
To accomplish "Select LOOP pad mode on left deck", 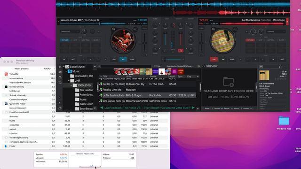I will [75, 40].
